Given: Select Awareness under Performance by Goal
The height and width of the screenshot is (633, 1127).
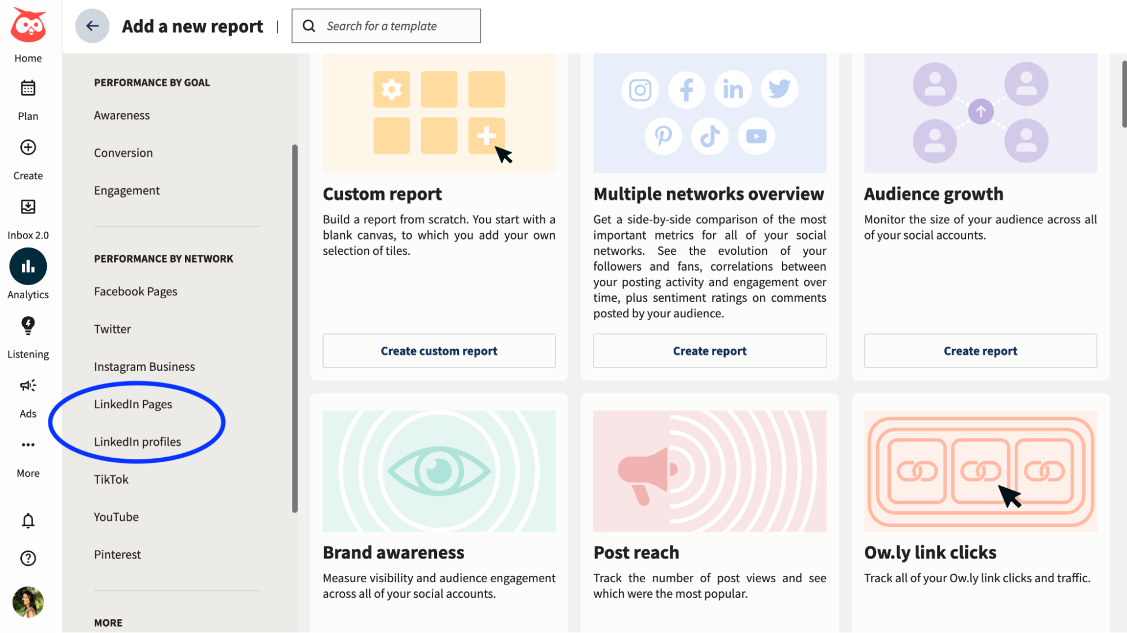Looking at the screenshot, I should coord(121,115).
